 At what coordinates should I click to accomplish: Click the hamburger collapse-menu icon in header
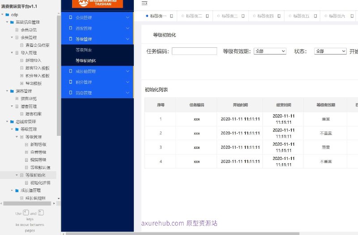pos(145,3)
